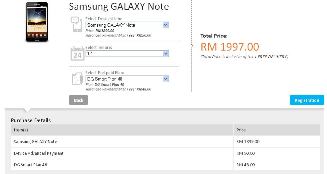Click the Back button
327x174 pixels.
pyautogui.click(x=79, y=100)
